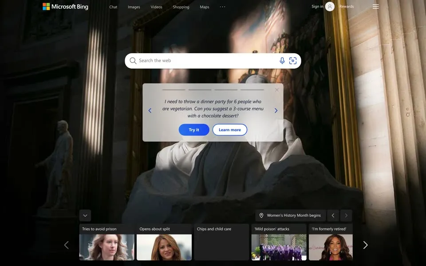Open Rewards
Viewport: 426px width, 266px height.
(x=347, y=7)
